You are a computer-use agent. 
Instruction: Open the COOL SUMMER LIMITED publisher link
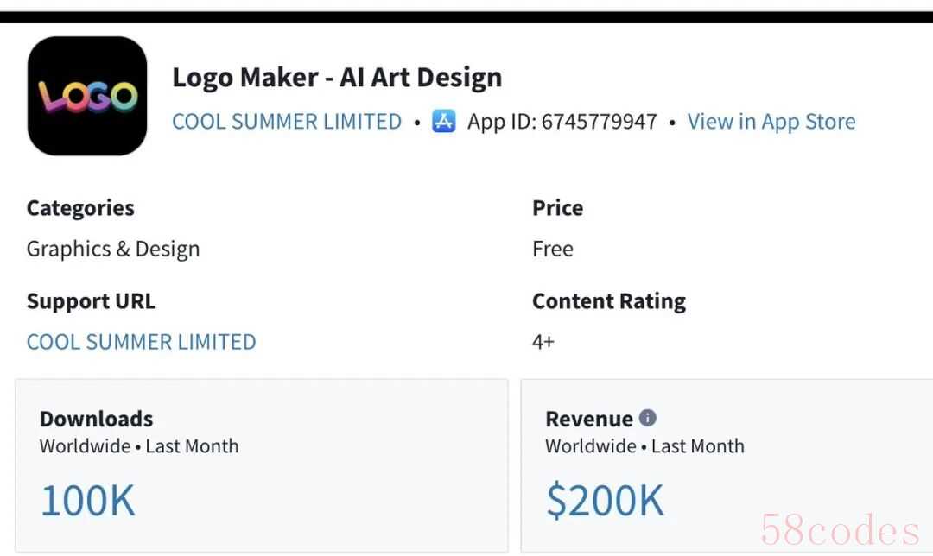point(287,122)
